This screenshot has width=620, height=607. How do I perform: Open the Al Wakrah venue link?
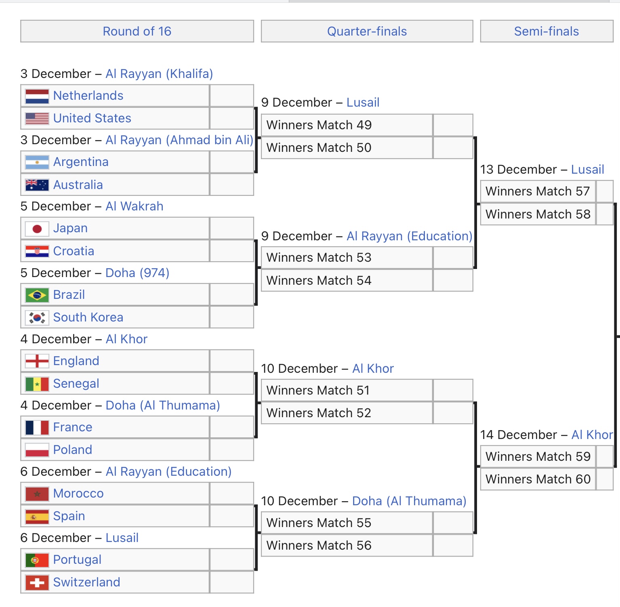(135, 206)
